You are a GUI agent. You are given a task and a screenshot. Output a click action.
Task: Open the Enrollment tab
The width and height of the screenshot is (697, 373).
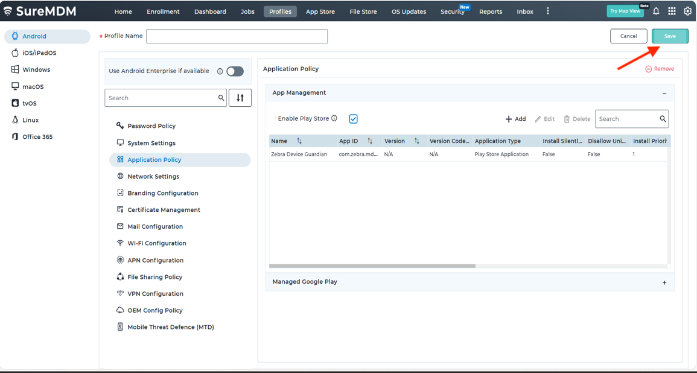[163, 11]
